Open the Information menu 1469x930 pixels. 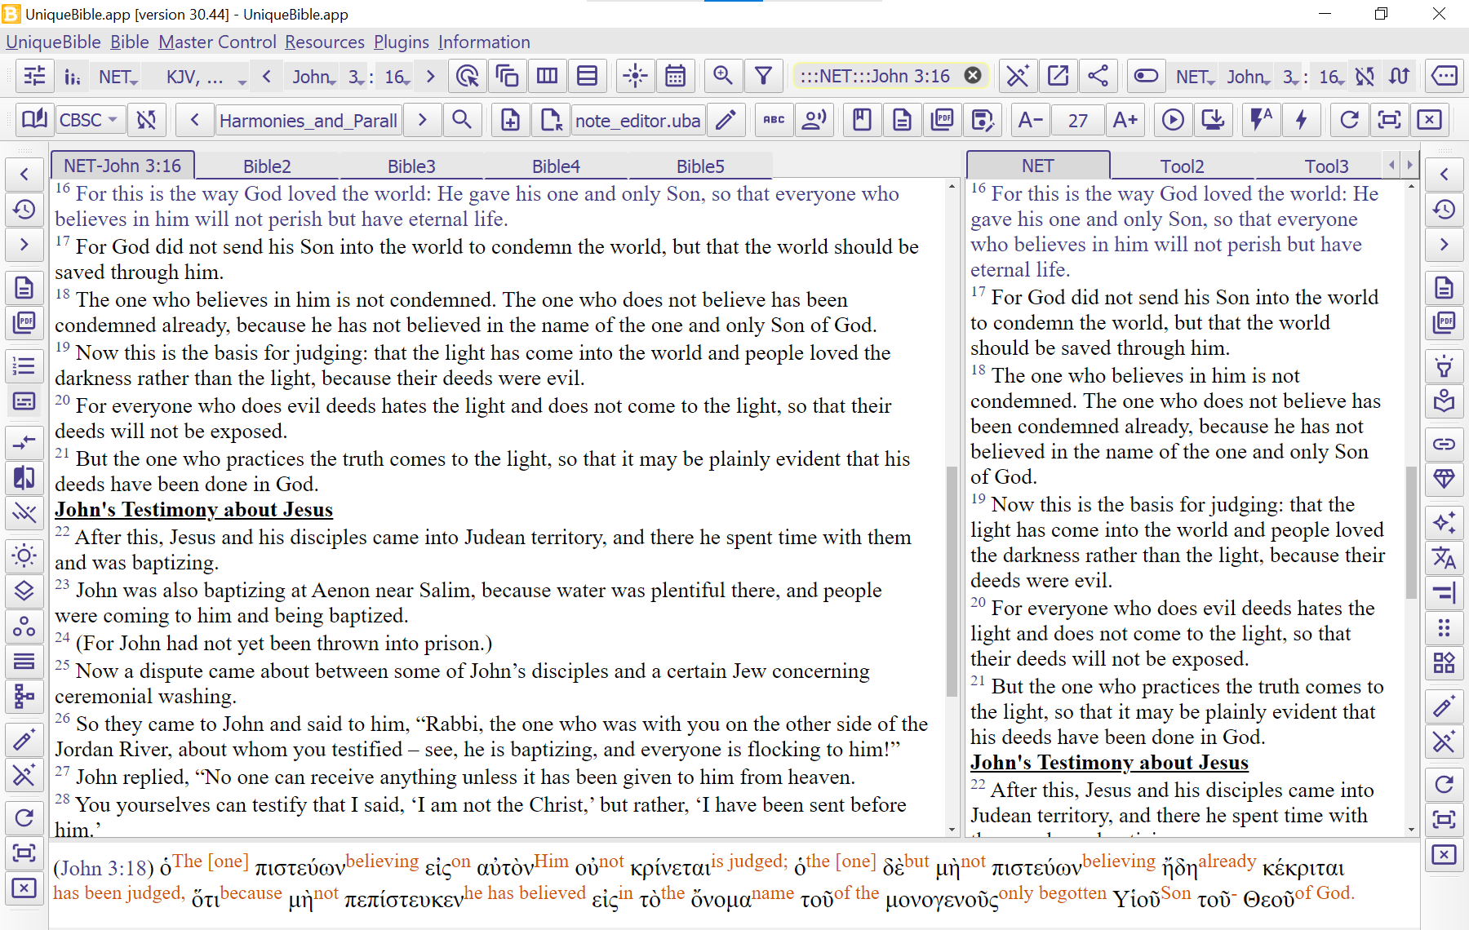(484, 42)
